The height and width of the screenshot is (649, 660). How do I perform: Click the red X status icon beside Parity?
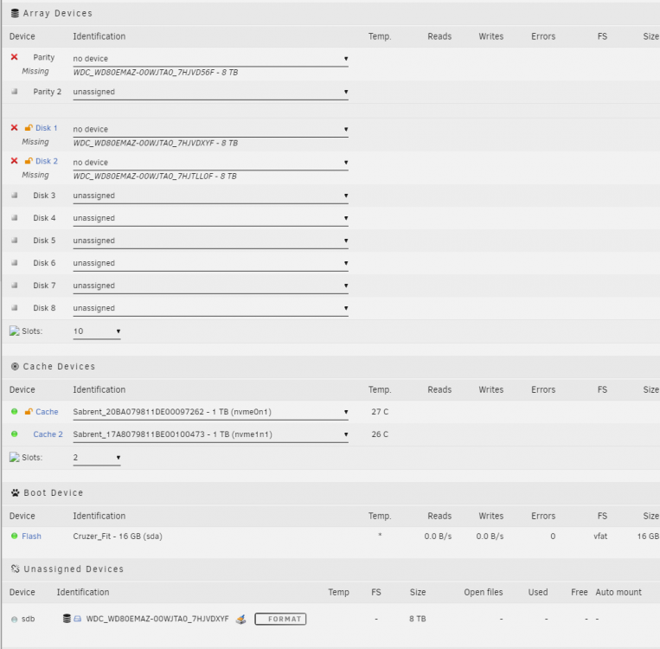point(15,57)
